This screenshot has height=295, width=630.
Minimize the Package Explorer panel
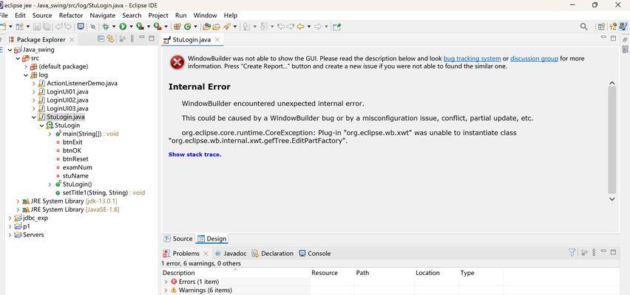click(x=142, y=38)
